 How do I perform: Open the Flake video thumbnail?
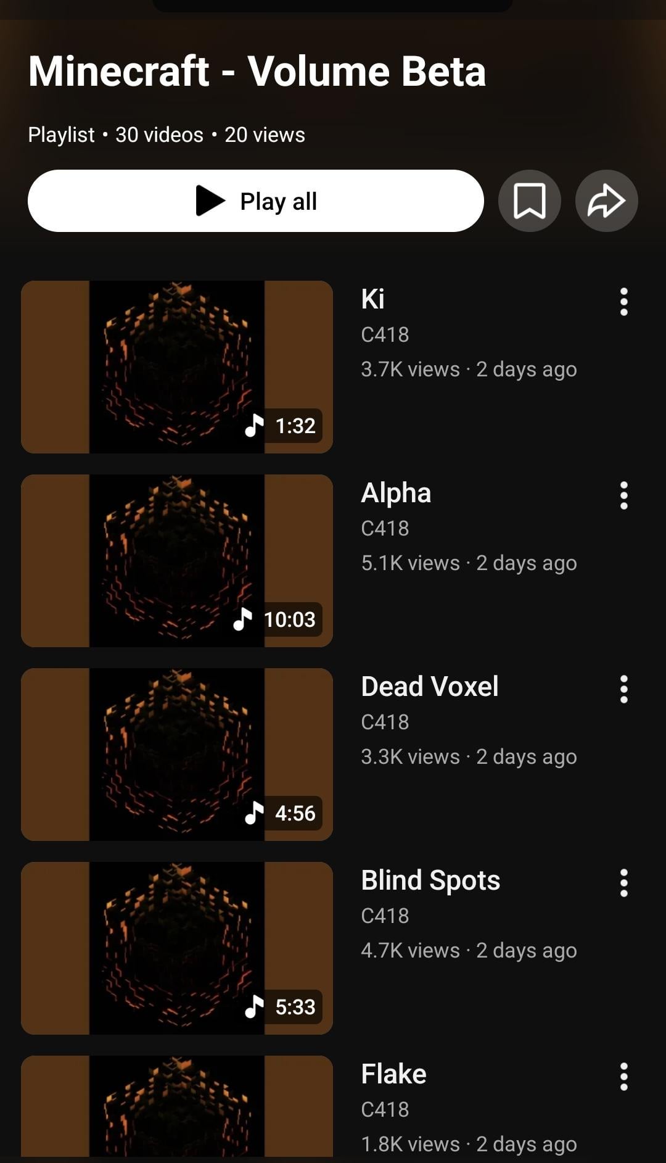click(177, 1107)
